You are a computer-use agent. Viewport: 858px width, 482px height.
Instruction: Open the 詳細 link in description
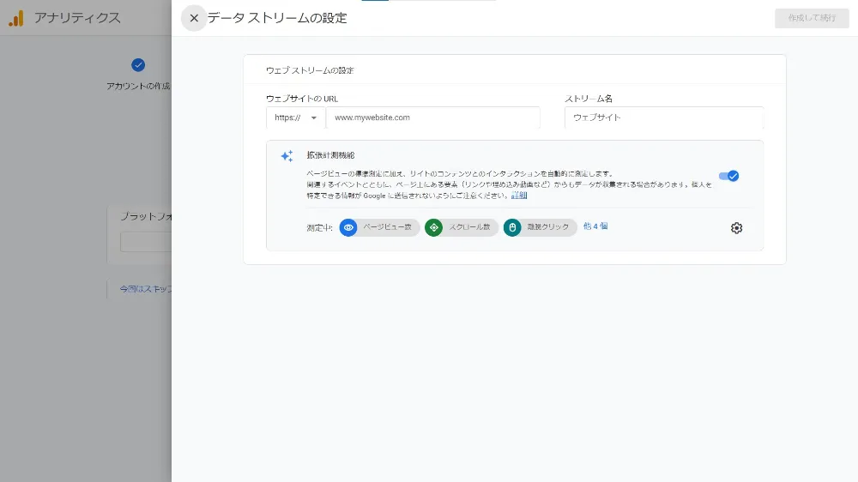tap(519, 196)
